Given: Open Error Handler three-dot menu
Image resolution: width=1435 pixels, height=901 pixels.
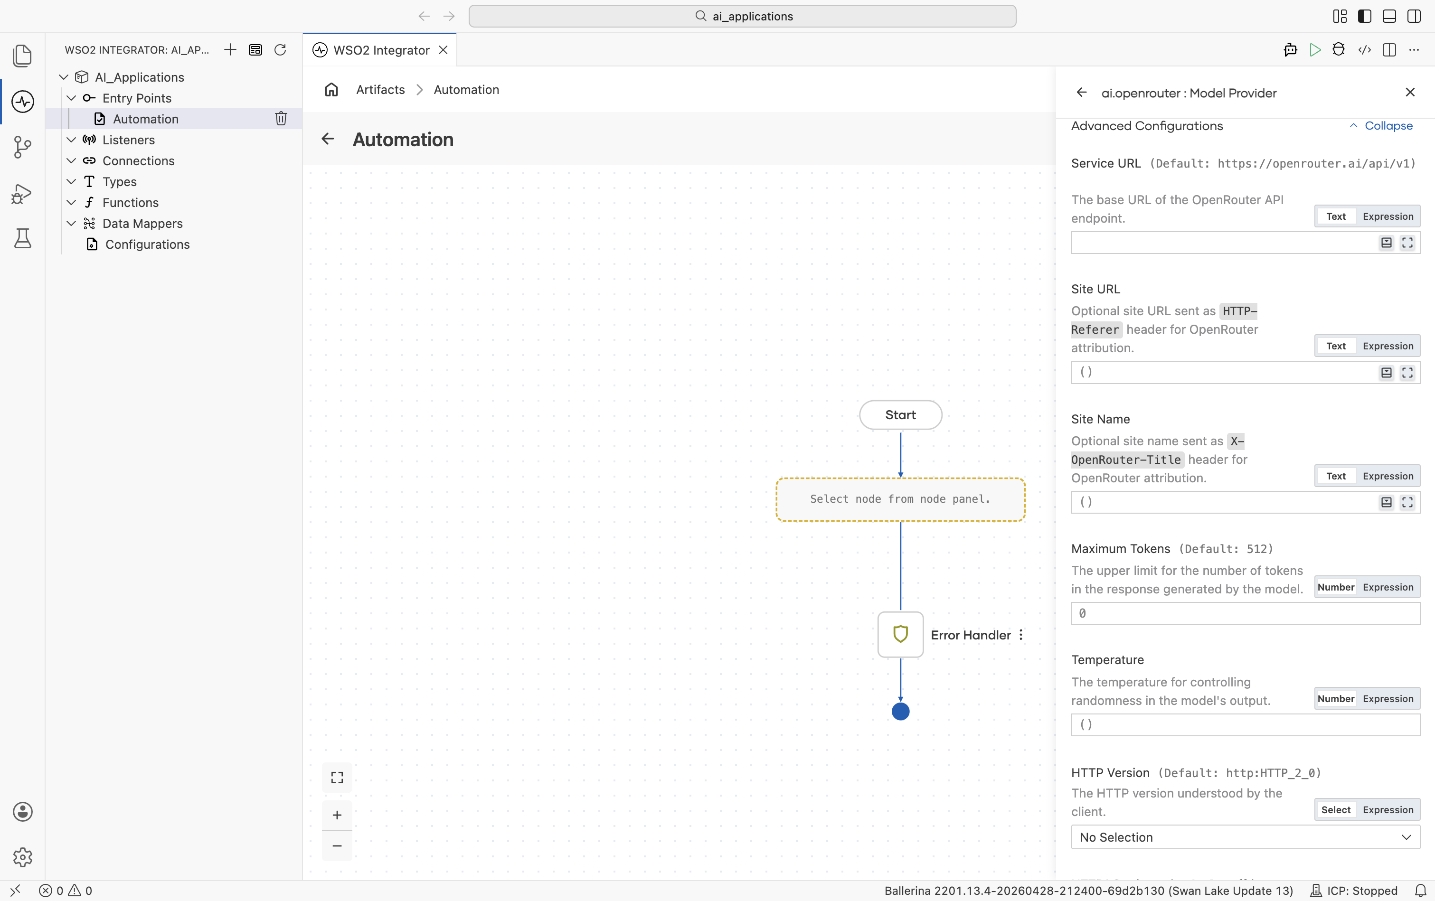Looking at the screenshot, I should coord(1021,635).
